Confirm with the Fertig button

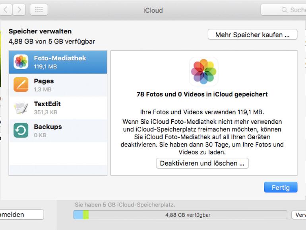[281, 187]
